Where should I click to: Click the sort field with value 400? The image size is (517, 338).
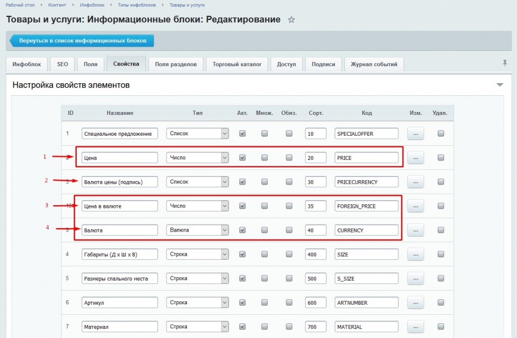(316, 254)
